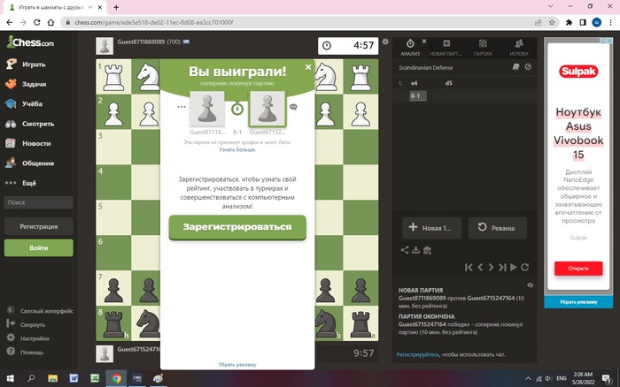This screenshot has width=620, height=387.
Task: Open the Играть menu in sidebar
Action: click(26, 64)
